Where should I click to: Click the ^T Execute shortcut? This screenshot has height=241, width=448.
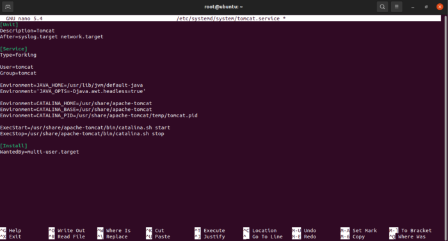210,230
